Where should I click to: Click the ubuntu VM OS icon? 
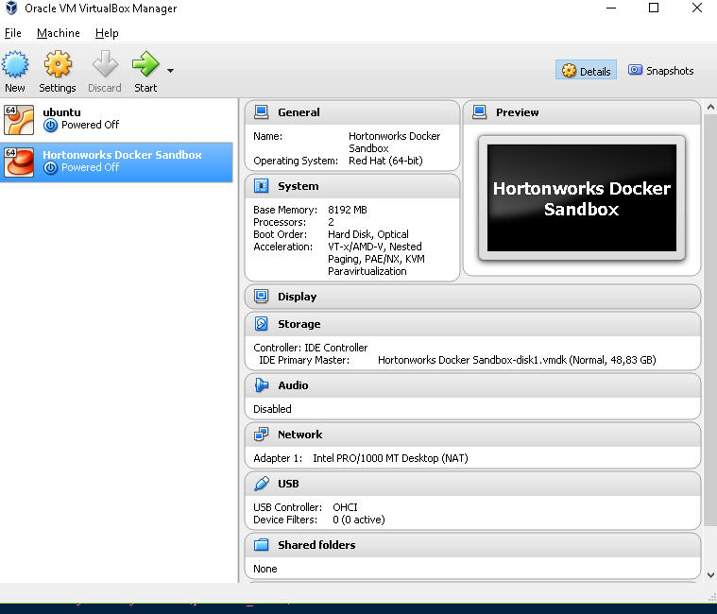(19, 120)
